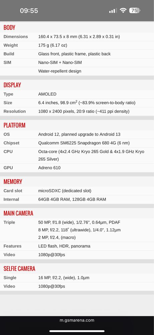
Task: Tap the SELFIE CAMERA section header
Action: [x=19, y=269]
